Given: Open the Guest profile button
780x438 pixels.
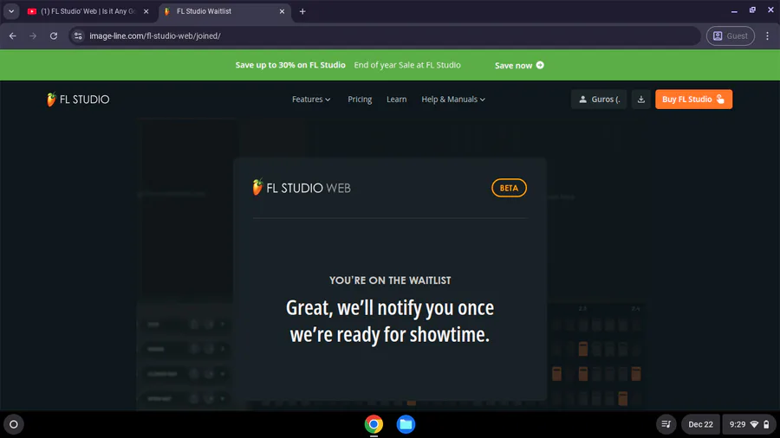Looking at the screenshot, I should (x=731, y=35).
